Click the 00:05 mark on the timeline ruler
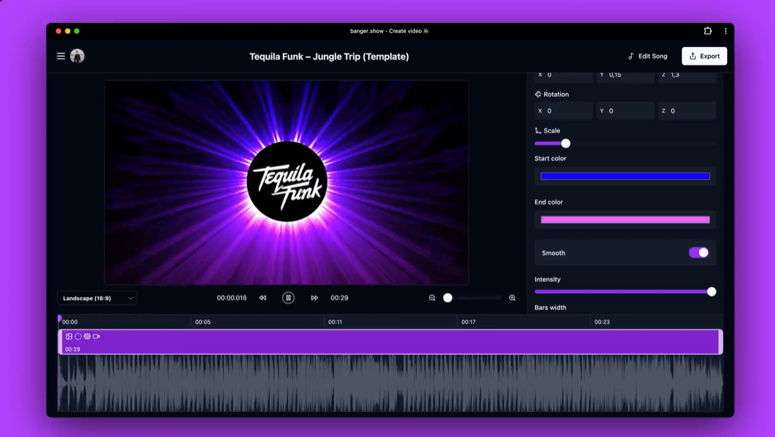This screenshot has height=437, width=775. (203, 322)
